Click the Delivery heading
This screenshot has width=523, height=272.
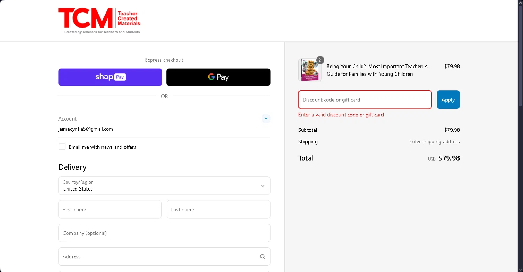(x=73, y=167)
